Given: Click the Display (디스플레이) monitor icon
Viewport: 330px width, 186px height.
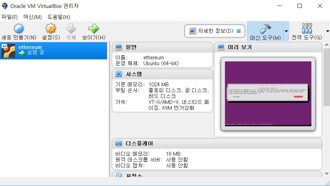Looking at the screenshot, I should pyautogui.click(x=119, y=144).
